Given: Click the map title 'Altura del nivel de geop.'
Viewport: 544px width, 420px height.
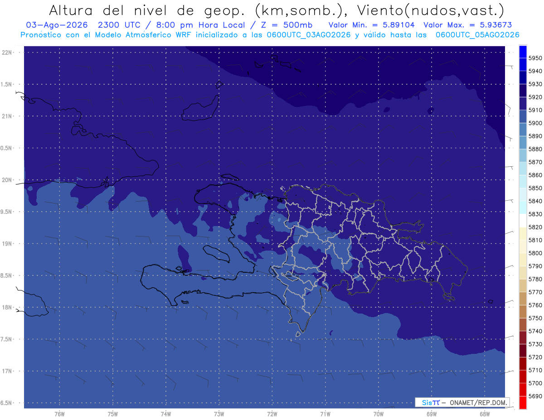Looking at the screenshot, I should 148,10.
